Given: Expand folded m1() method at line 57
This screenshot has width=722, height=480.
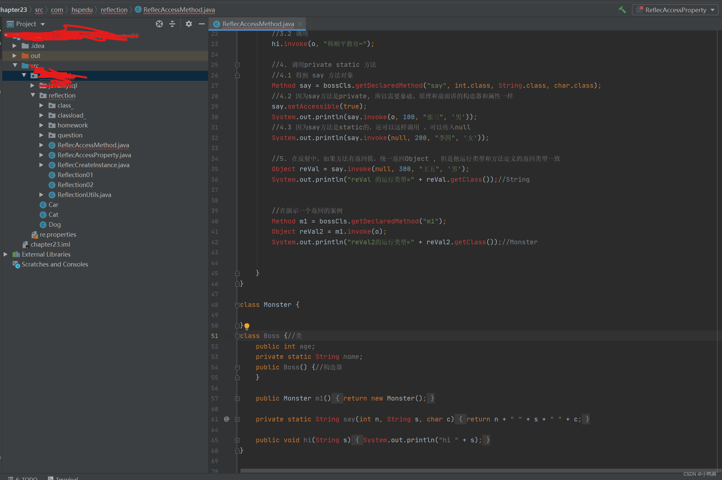Looking at the screenshot, I should pyautogui.click(x=237, y=399).
